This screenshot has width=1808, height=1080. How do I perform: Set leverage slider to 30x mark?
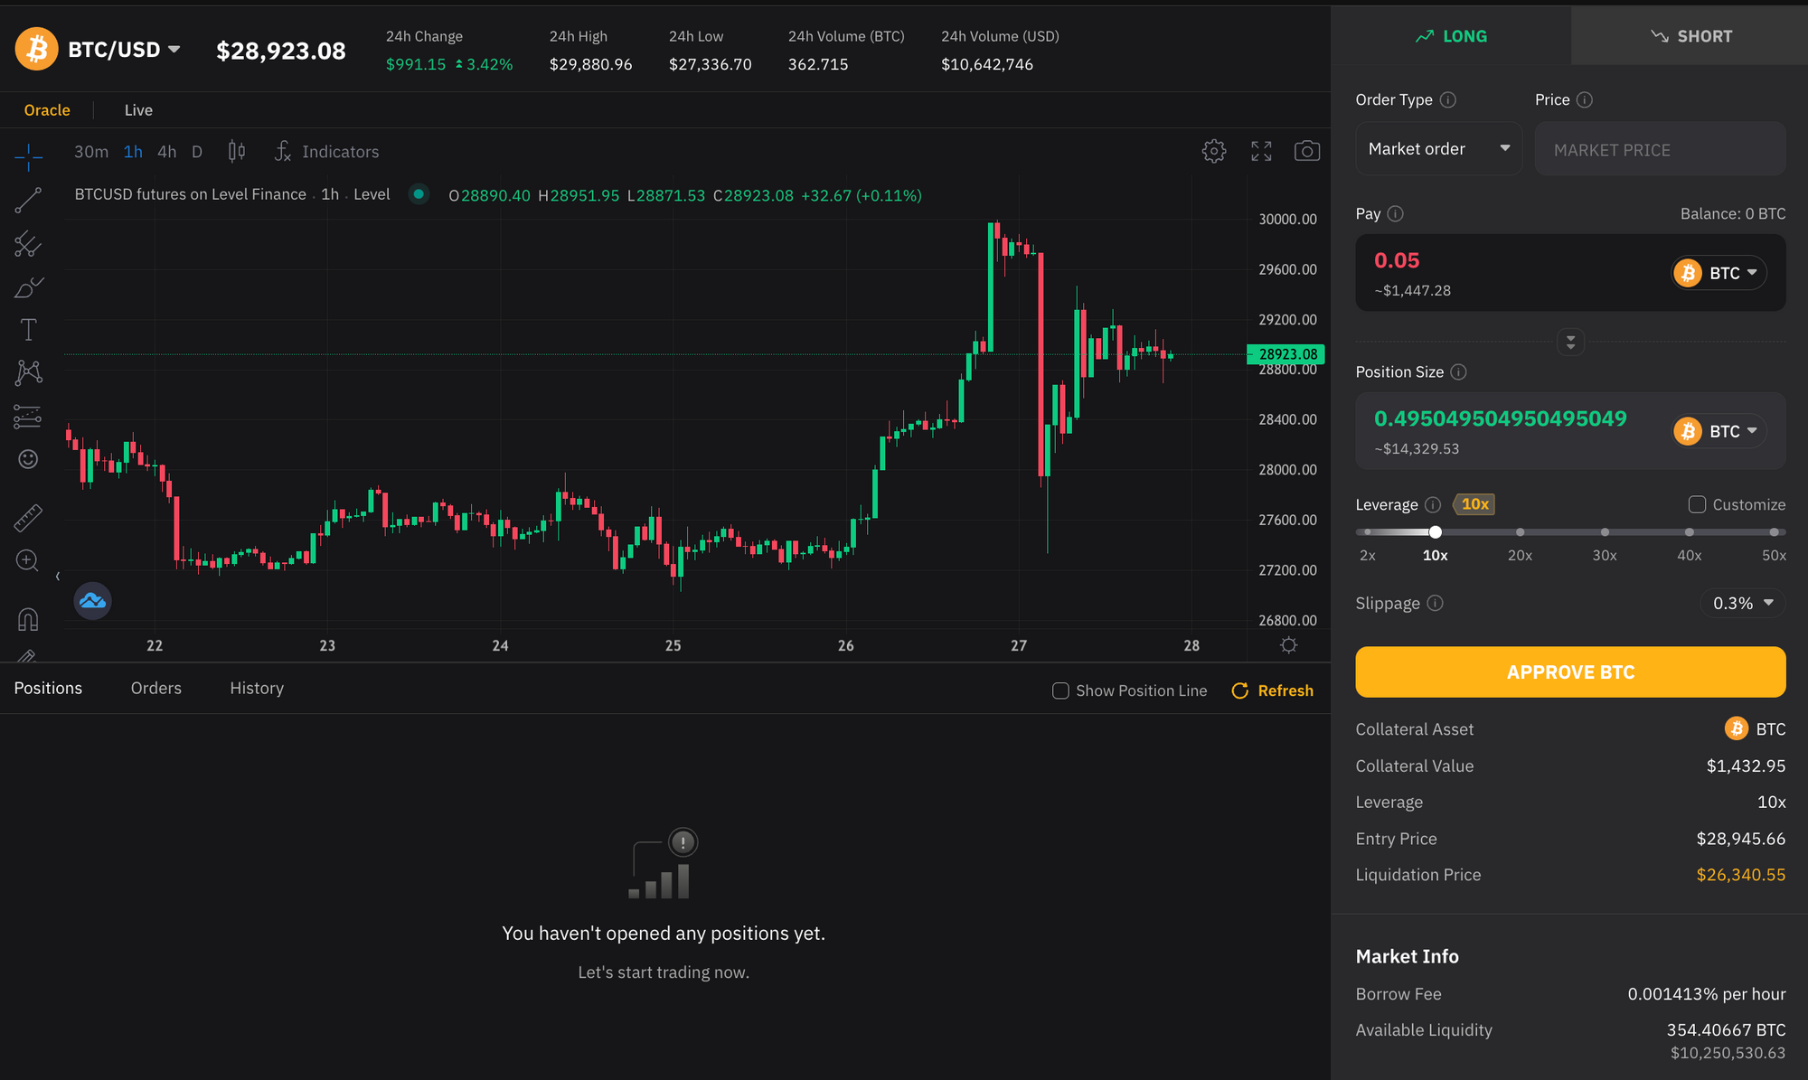coord(1605,532)
